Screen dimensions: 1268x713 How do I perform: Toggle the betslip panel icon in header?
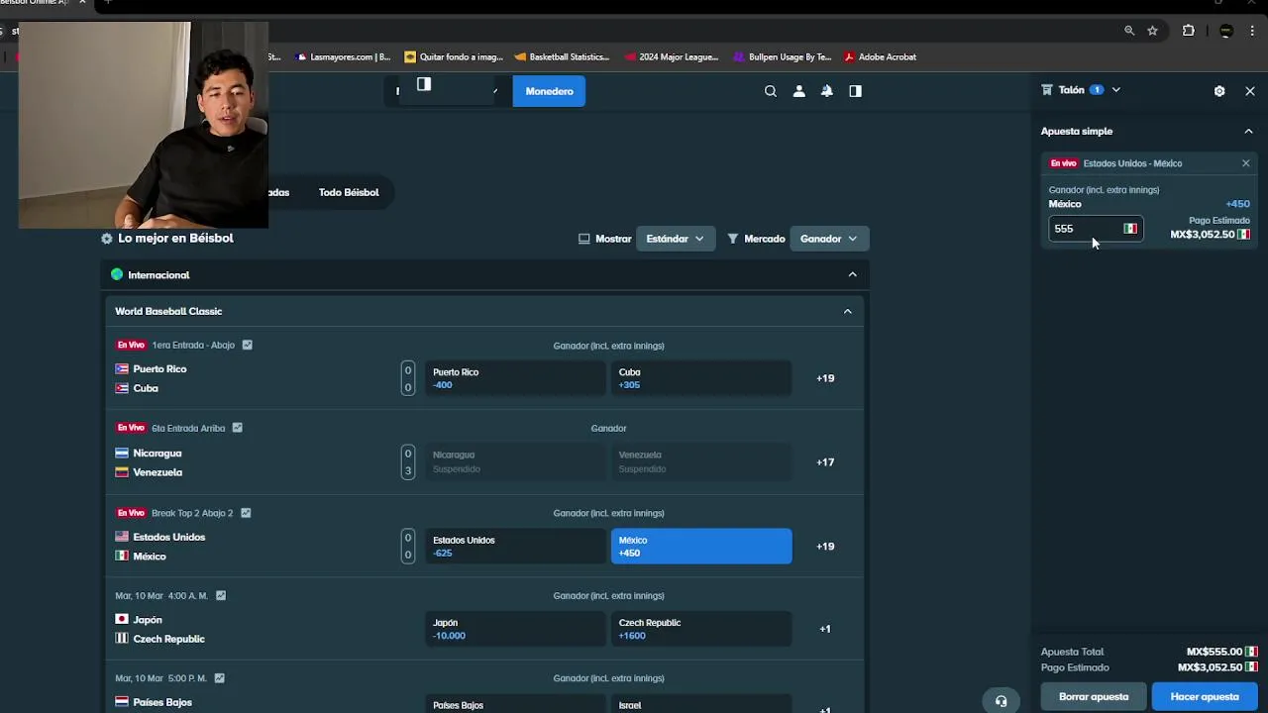(855, 91)
